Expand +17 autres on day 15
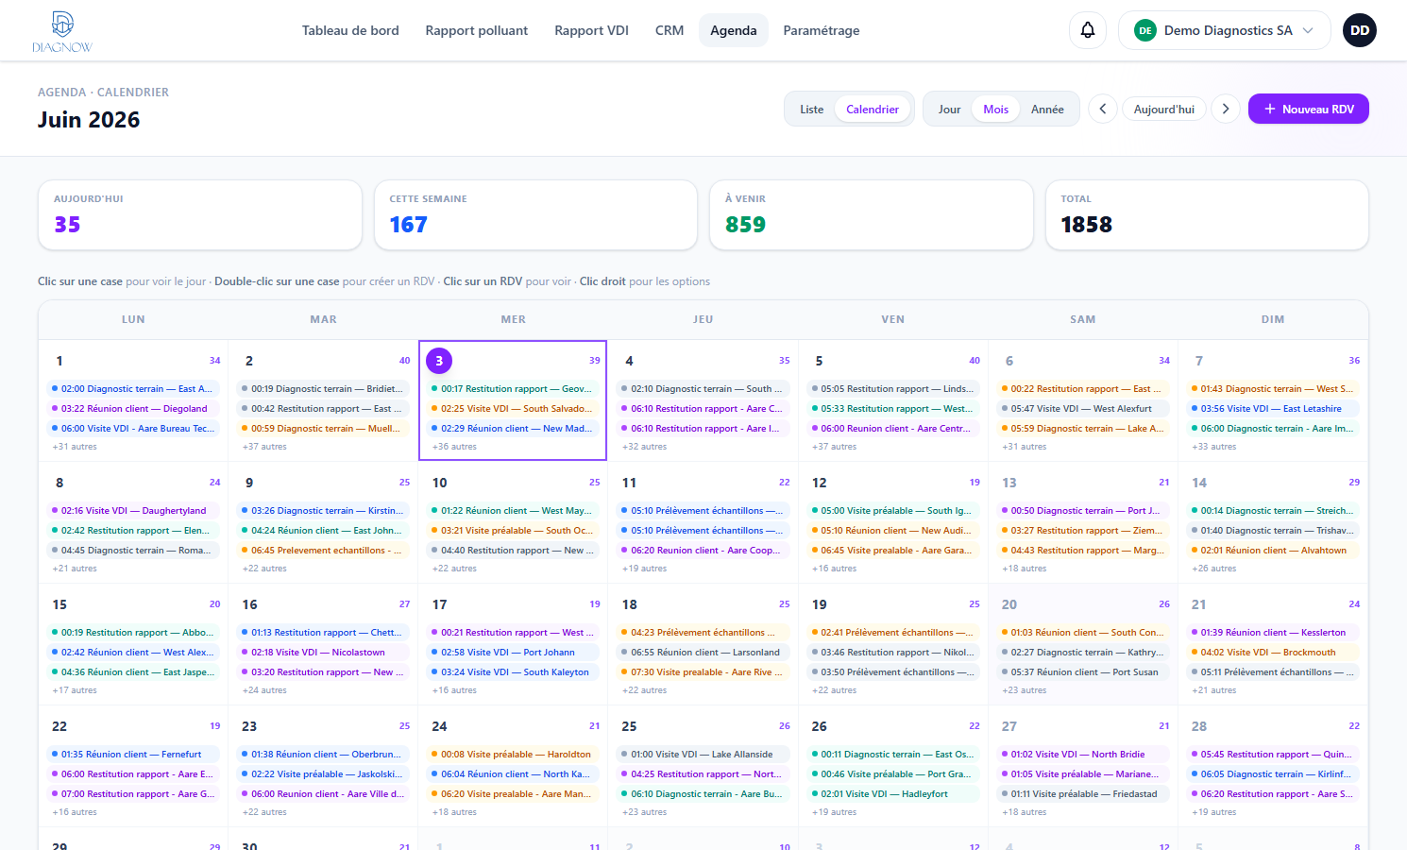The width and height of the screenshot is (1407, 850). [x=75, y=690]
